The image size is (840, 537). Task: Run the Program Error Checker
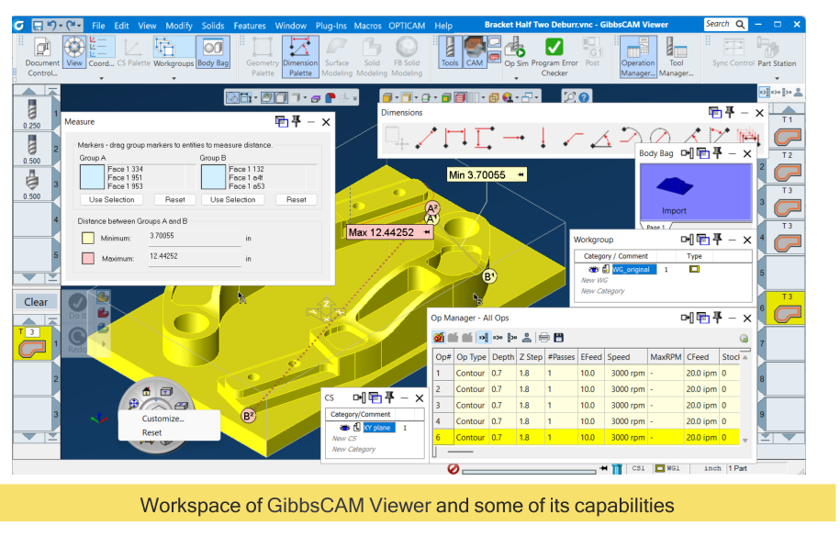pos(554,57)
